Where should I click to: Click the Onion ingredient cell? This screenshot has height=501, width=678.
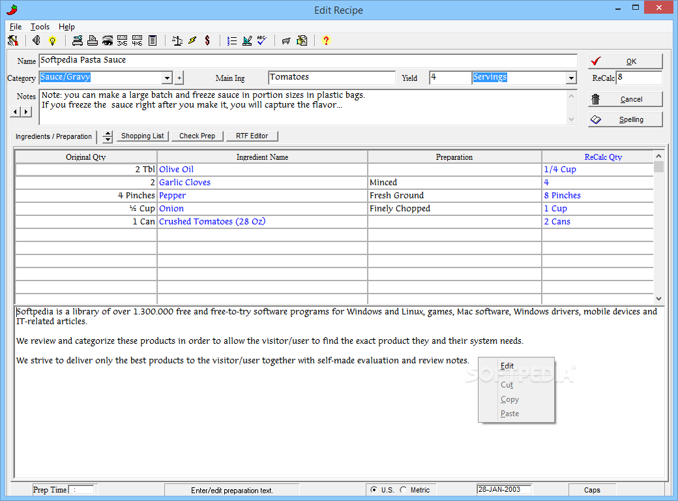pyautogui.click(x=262, y=209)
